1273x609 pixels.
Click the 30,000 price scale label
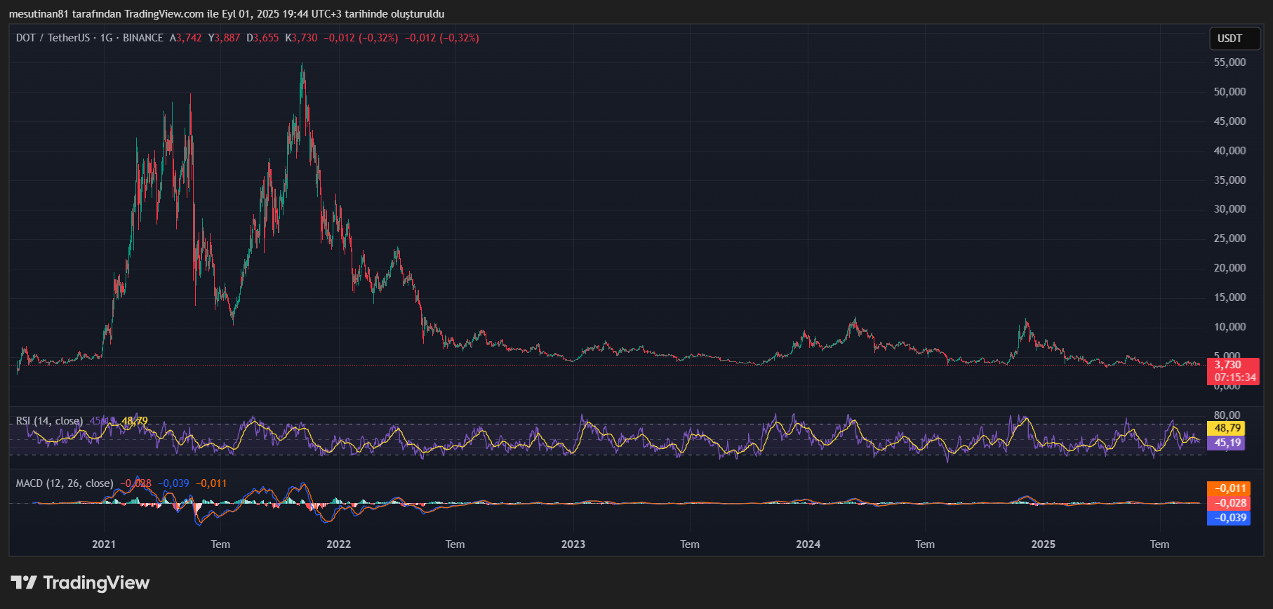tap(1229, 209)
